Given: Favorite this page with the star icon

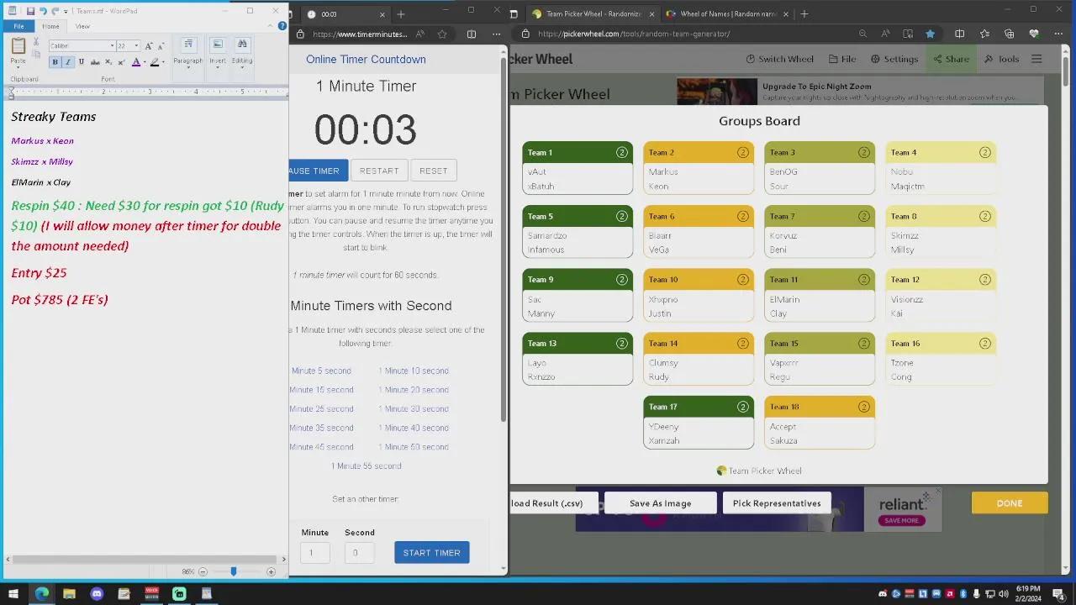Looking at the screenshot, I should [x=930, y=34].
